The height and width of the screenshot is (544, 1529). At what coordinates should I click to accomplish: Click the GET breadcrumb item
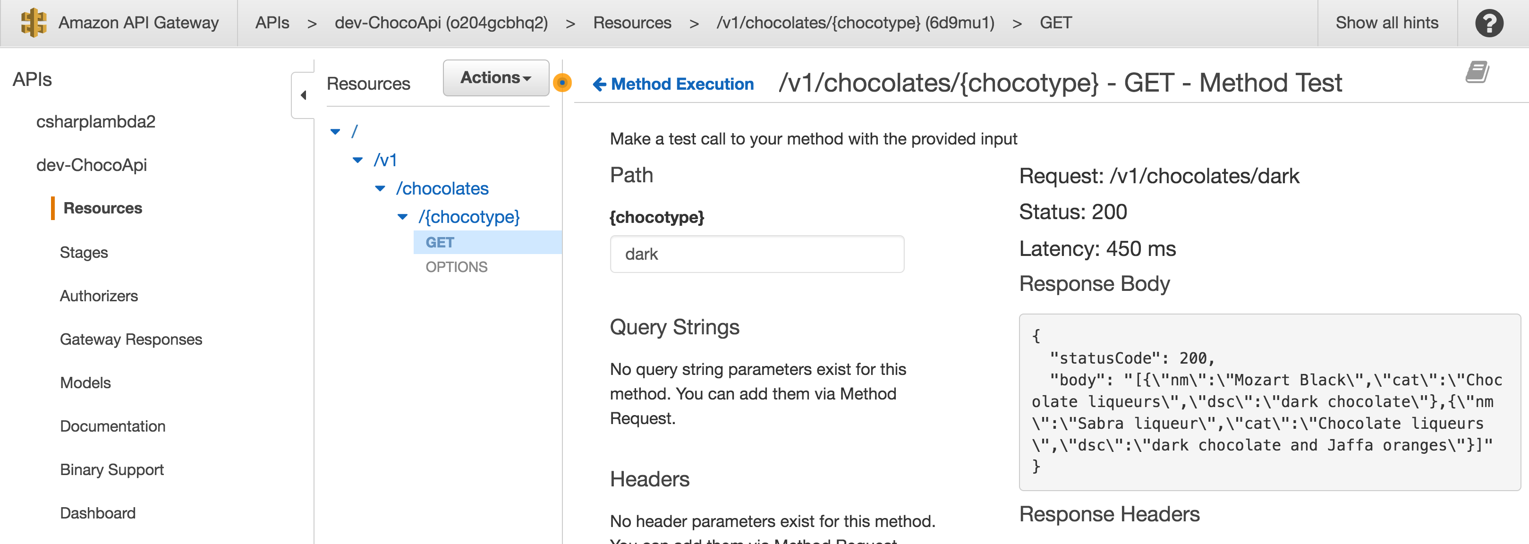[x=1055, y=23]
